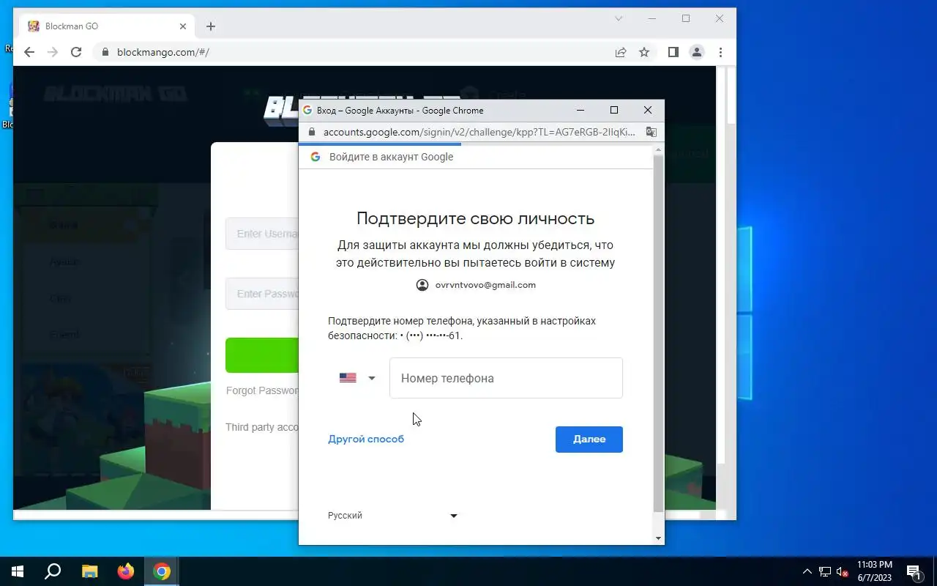937x586 pixels.
Task: Click the lock icon in Google sign-in popup
Action: pyautogui.click(x=311, y=132)
